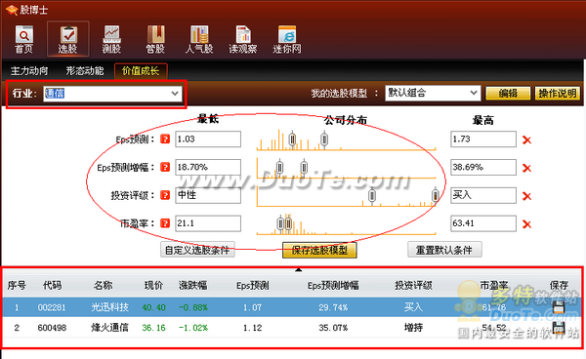Click the help icon beside 市盈率

[x=165, y=223]
